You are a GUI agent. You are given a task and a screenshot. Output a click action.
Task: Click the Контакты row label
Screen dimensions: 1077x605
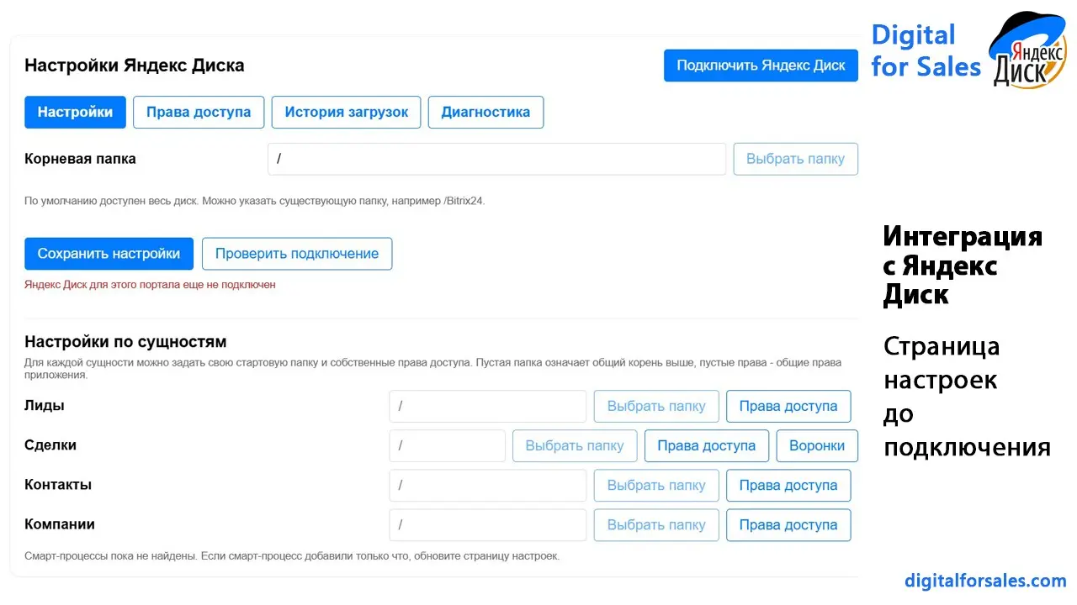(x=58, y=485)
